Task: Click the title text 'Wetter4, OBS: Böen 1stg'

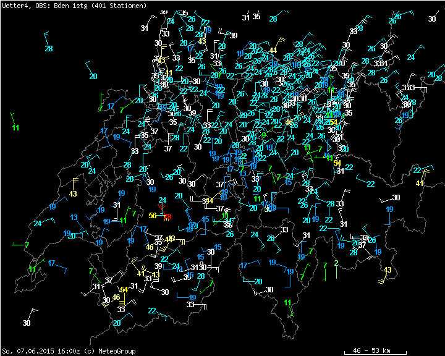Action: [x=45, y=6]
